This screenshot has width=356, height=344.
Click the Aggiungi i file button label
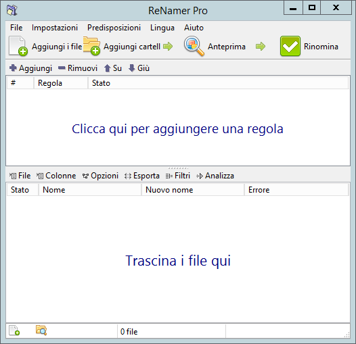point(57,47)
